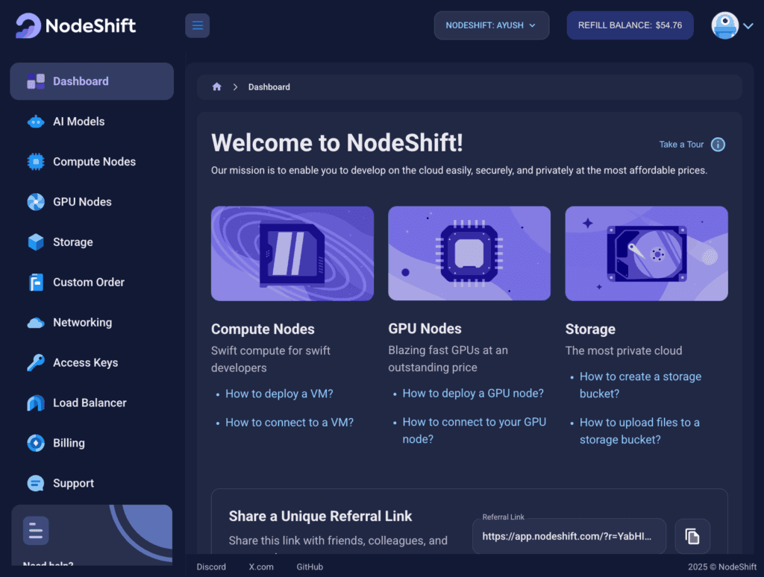Viewport: 764px width, 577px height.
Task: Click the Refill Balance button
Action: click(630, 25)
